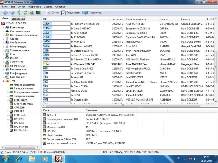Open the Избранное menu in menu bar
The height and width of the screenshot is (163, 218).
click(x=34, y=7)
